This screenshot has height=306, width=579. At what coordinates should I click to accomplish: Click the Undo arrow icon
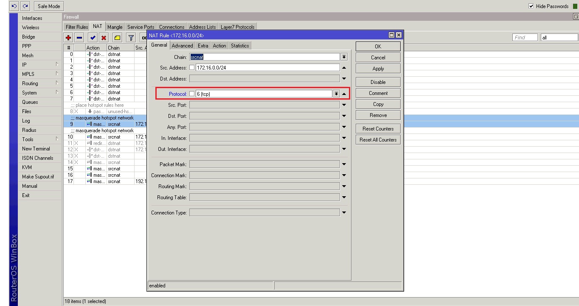[x=14, y=6]
